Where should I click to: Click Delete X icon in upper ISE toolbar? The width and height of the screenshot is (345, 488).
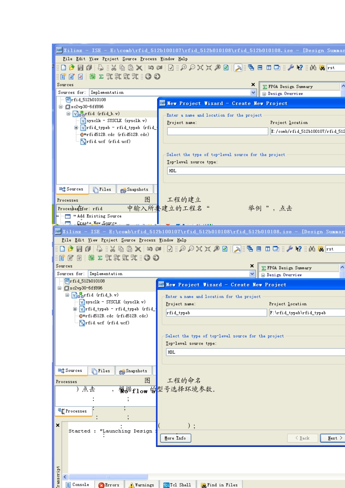139,68
